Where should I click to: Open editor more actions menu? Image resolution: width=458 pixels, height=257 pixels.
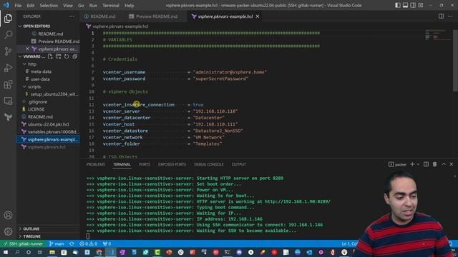coord(450,16)
